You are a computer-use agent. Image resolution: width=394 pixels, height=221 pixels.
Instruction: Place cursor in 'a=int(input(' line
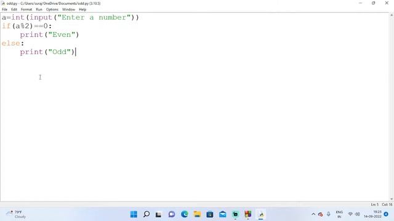[x=70, y=17]
